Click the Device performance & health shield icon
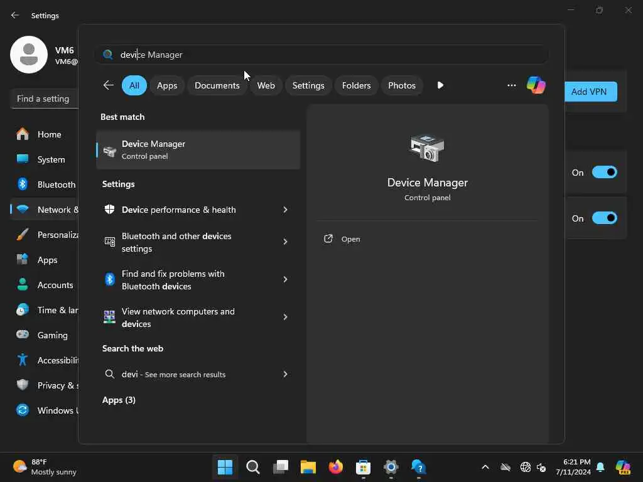This screenshot has width=643, height=482. tap(109, 210)
